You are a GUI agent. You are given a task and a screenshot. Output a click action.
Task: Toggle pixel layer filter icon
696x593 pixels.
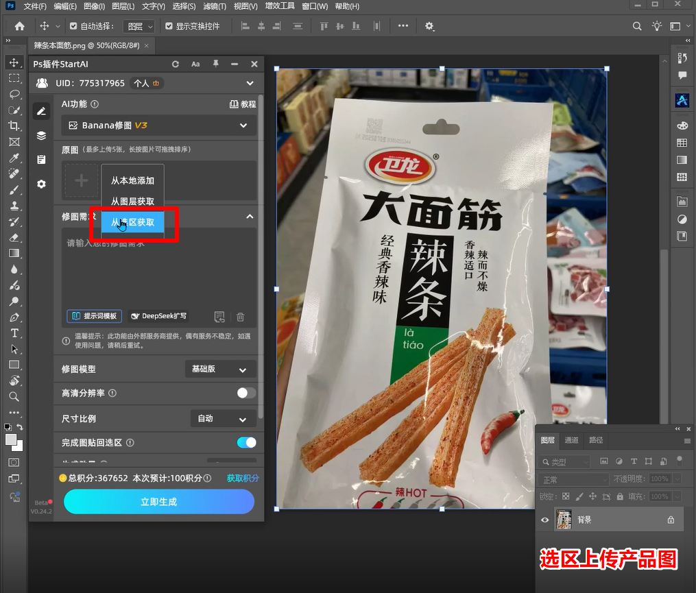[604, 461]
